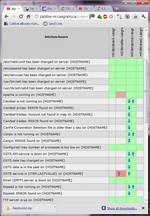The height and width of the screenshot is (216, 150).
Task: Click Configured max number of processes row text
Action: [52, 147]
